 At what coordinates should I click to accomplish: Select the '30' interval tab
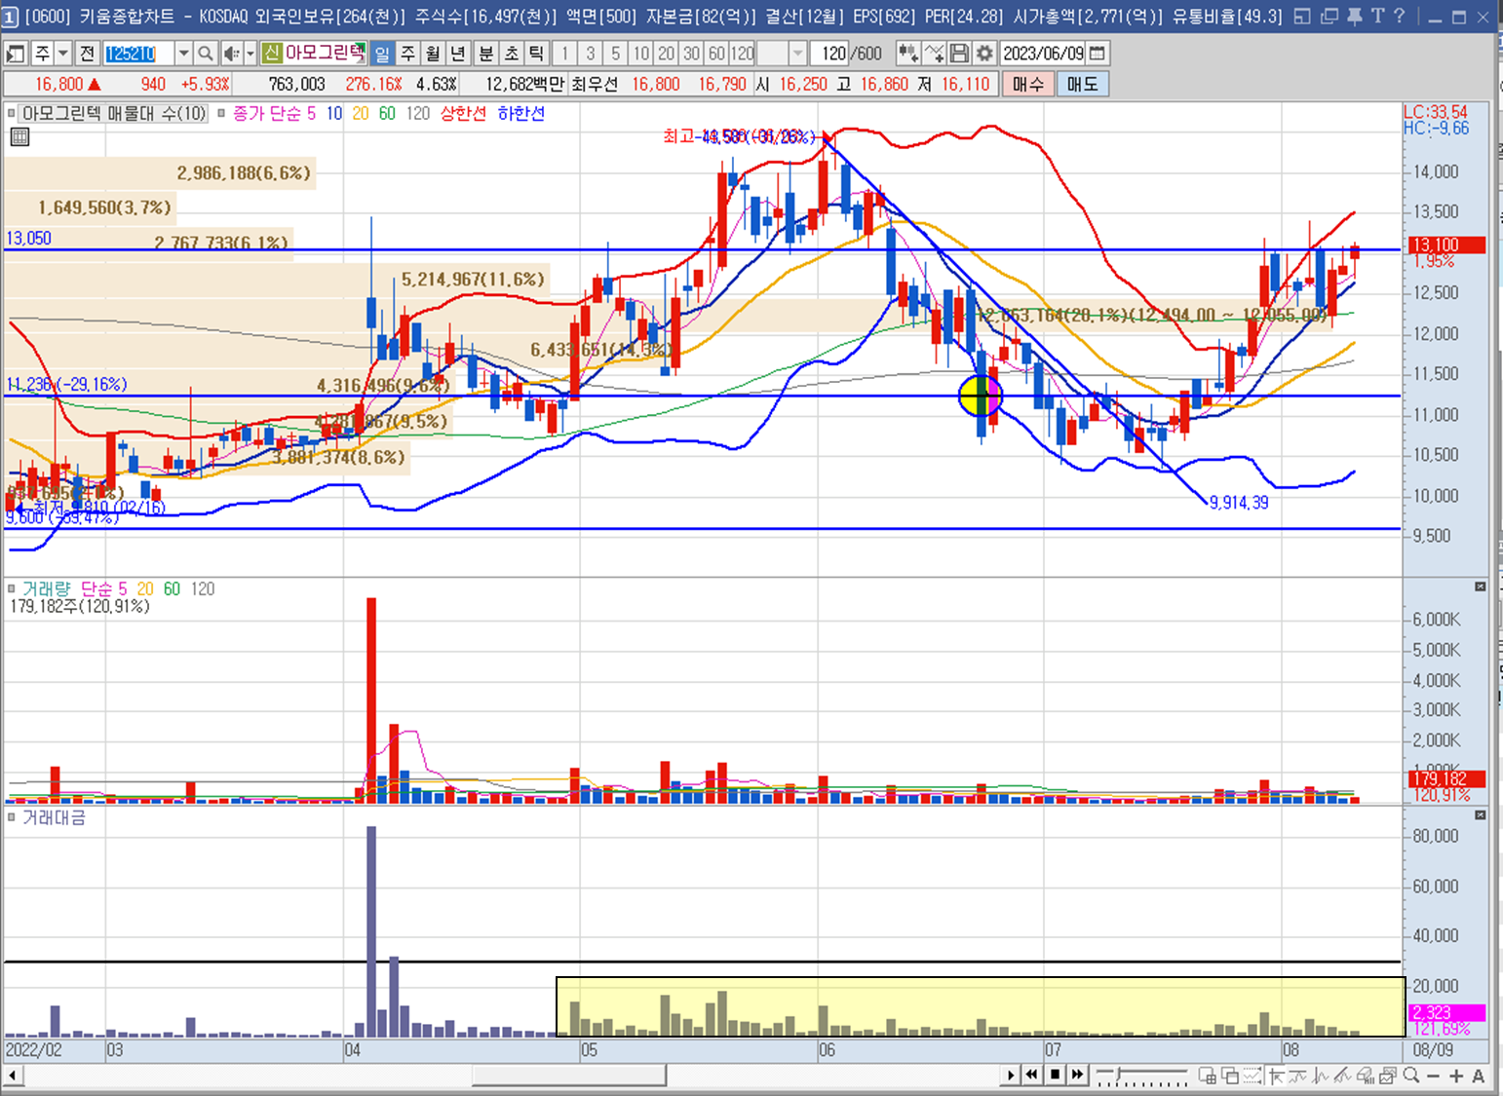[x=691, y=54]
